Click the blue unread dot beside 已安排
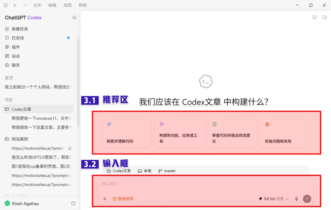 coord(68,38)
